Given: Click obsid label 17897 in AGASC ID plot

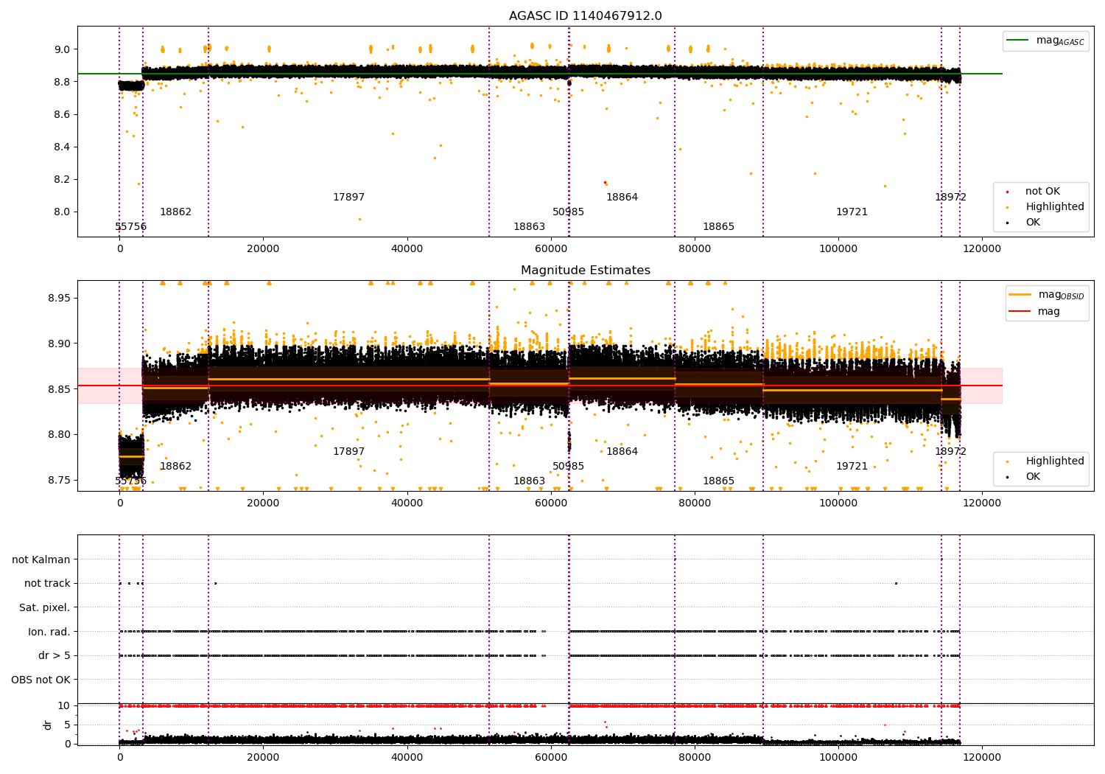Looking at the screenshot, I should (x=348, y=198).
